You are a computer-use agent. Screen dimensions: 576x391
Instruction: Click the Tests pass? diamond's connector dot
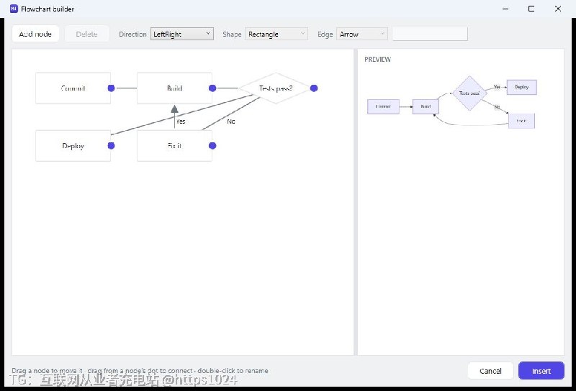[314, 88]
